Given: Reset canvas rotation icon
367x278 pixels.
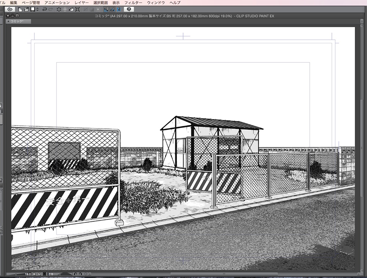Looking at the screenshot, I should tap(86, 274).
